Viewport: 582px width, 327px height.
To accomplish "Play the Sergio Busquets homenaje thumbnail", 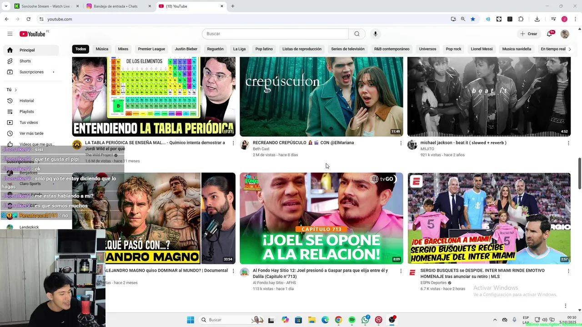I will tap(489, 218).
